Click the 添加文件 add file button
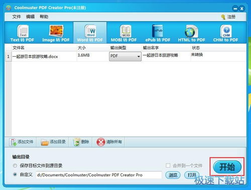This screenshot has height=190, width=251. (x=22, y=142)
